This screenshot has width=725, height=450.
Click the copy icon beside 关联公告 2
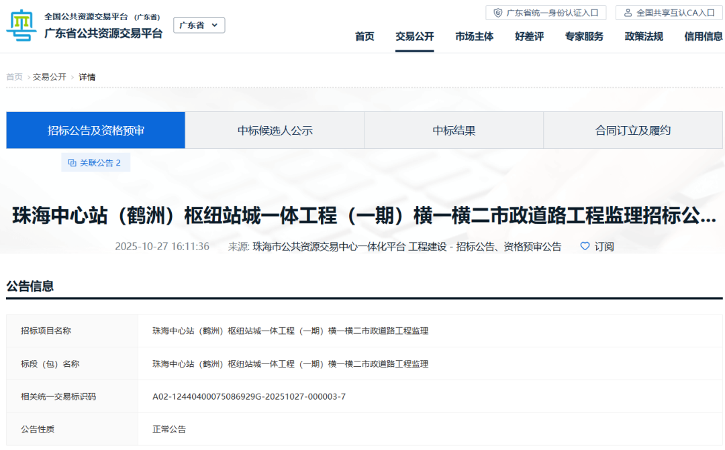tap(72, 162)
